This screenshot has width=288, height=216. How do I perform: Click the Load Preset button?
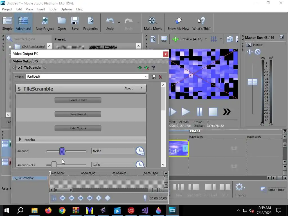pos(78,100)
